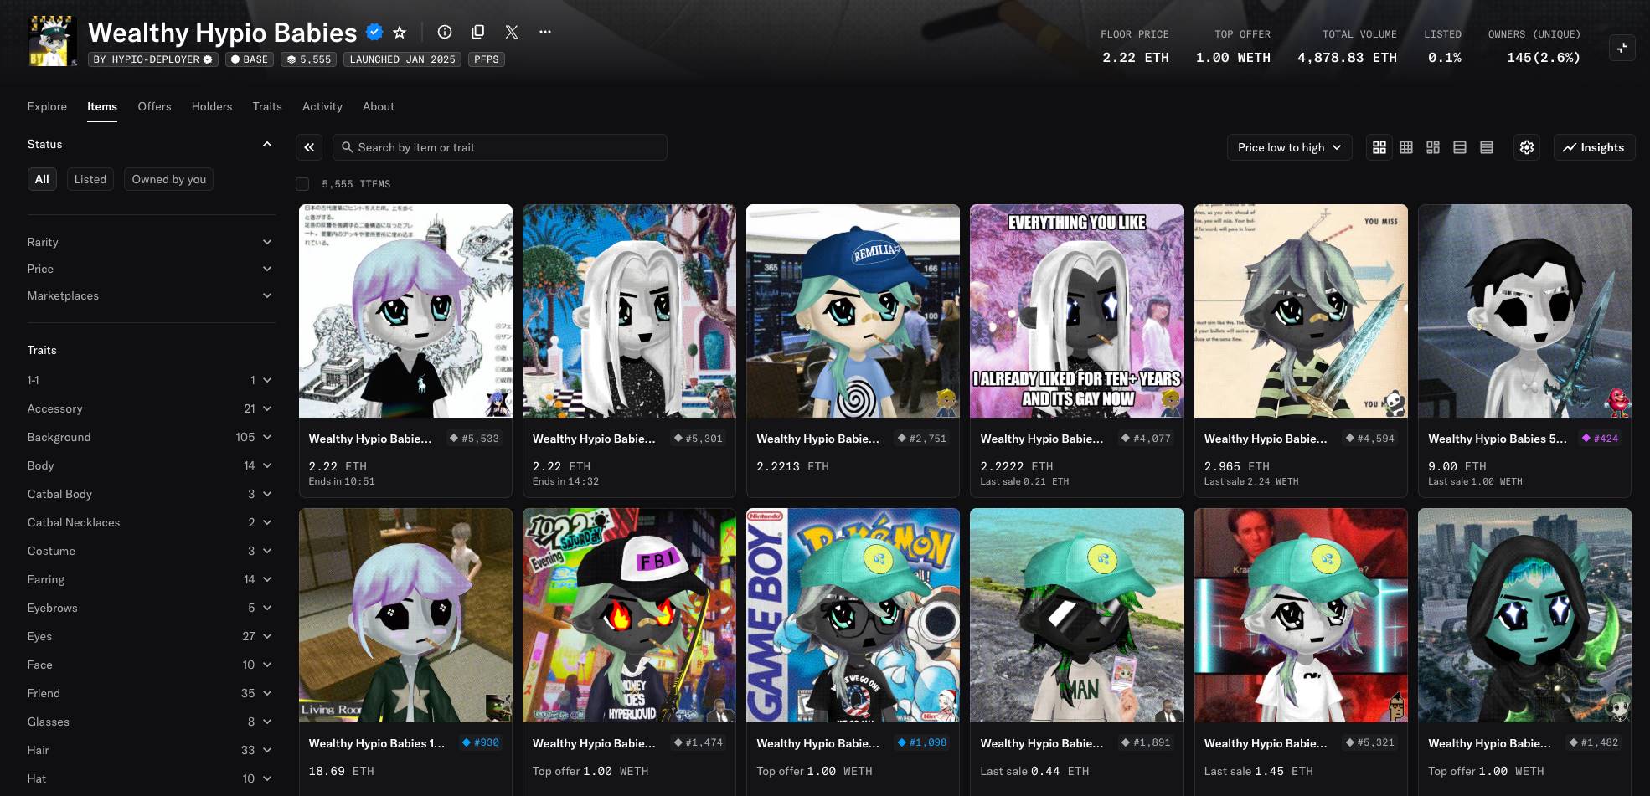The width and height of the screenshot is (1650, 796).
Task: Tick the select-all checkbox beside 5,555 items
Action: coord(302,184)
